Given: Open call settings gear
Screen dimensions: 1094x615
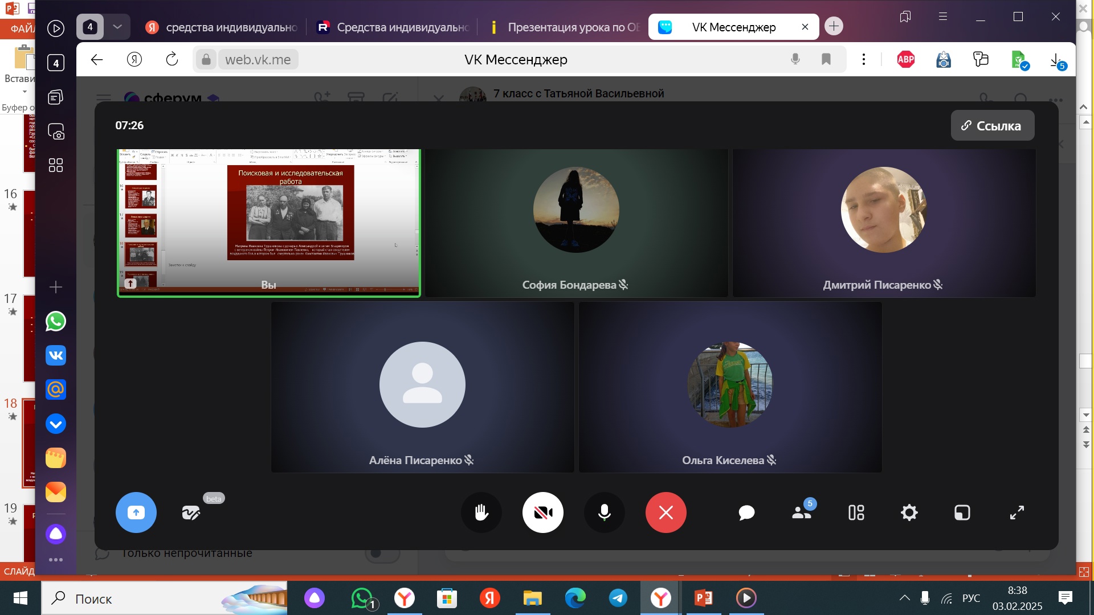Looking at the screenshot, I should pyautogui.click(x=909, y=512).
